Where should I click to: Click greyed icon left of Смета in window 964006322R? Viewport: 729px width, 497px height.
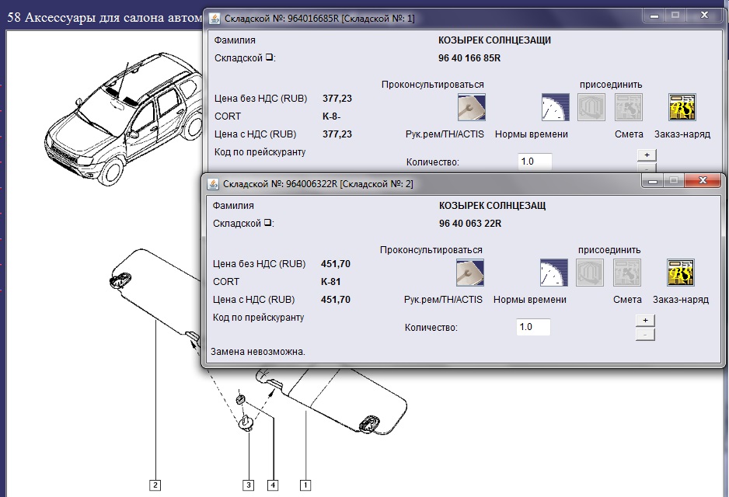click(590, 273)
